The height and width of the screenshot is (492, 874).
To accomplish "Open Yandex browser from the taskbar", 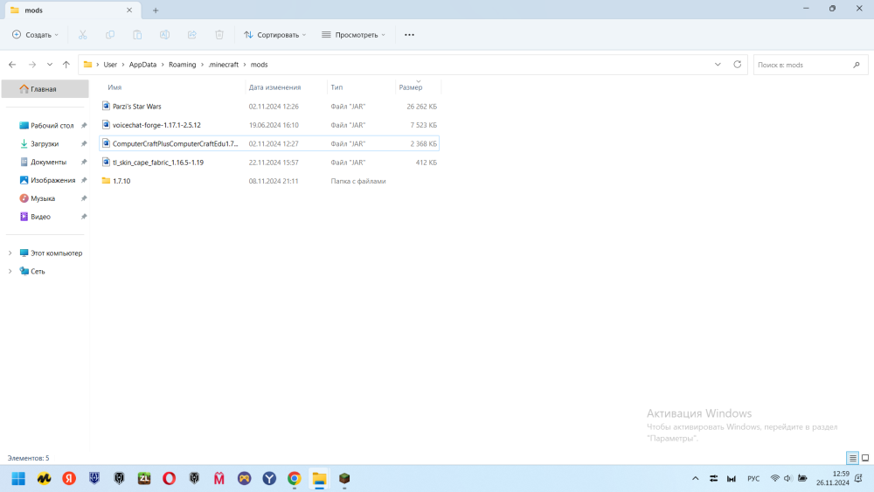I will coord(69,478).
